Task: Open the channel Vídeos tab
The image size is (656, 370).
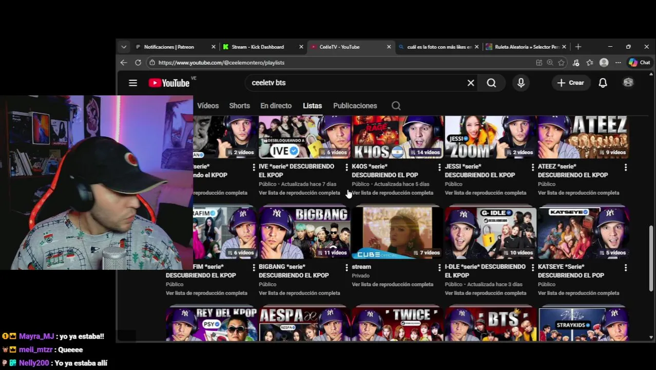Action: click(208, 106)
